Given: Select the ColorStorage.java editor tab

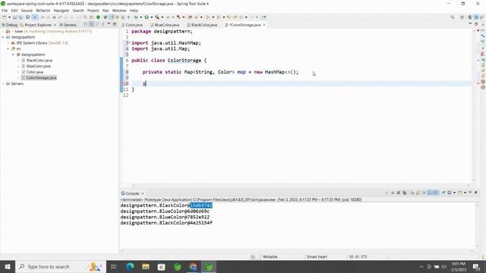Looking at the screenshot, I should click(x=243, y=25).
